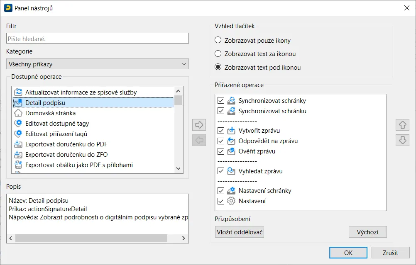Screen dimensions: 416x265
Task: Click the Nastavení gear icon
Action: 231,201
